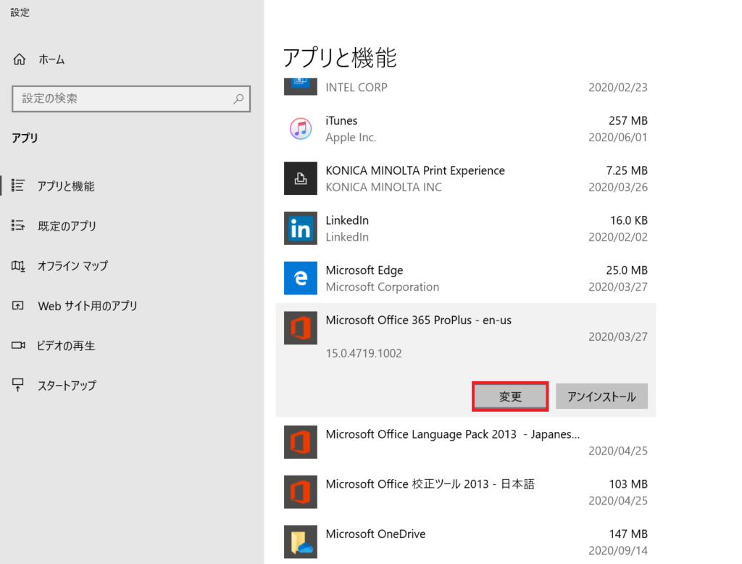Select Microsoft Office 校正ツール 2013 entry name
Image resolution: width=742 pixels, height=564 pixels.
430,484
